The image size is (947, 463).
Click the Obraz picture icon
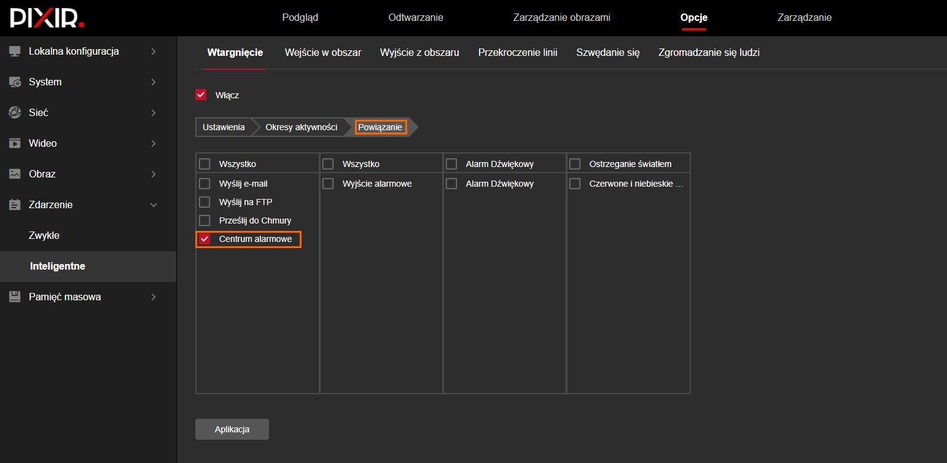coord(15,174)
